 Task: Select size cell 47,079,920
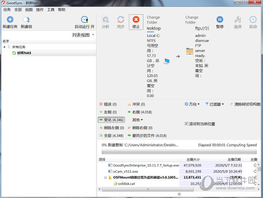click(192, 166)
